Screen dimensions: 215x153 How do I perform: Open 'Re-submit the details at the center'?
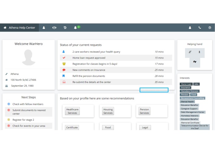pos(92,82)
